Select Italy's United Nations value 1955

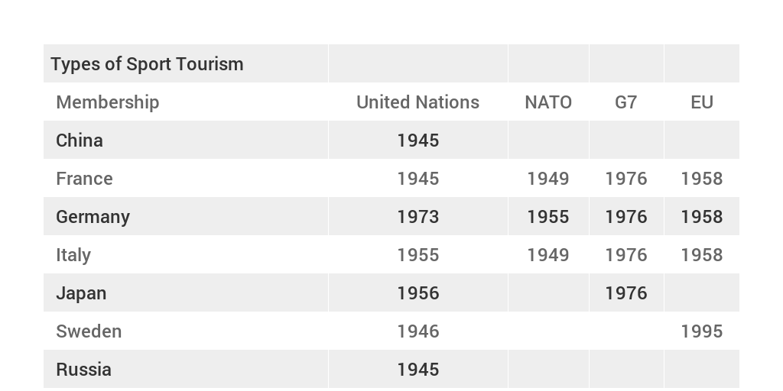(x=418, y=255)
